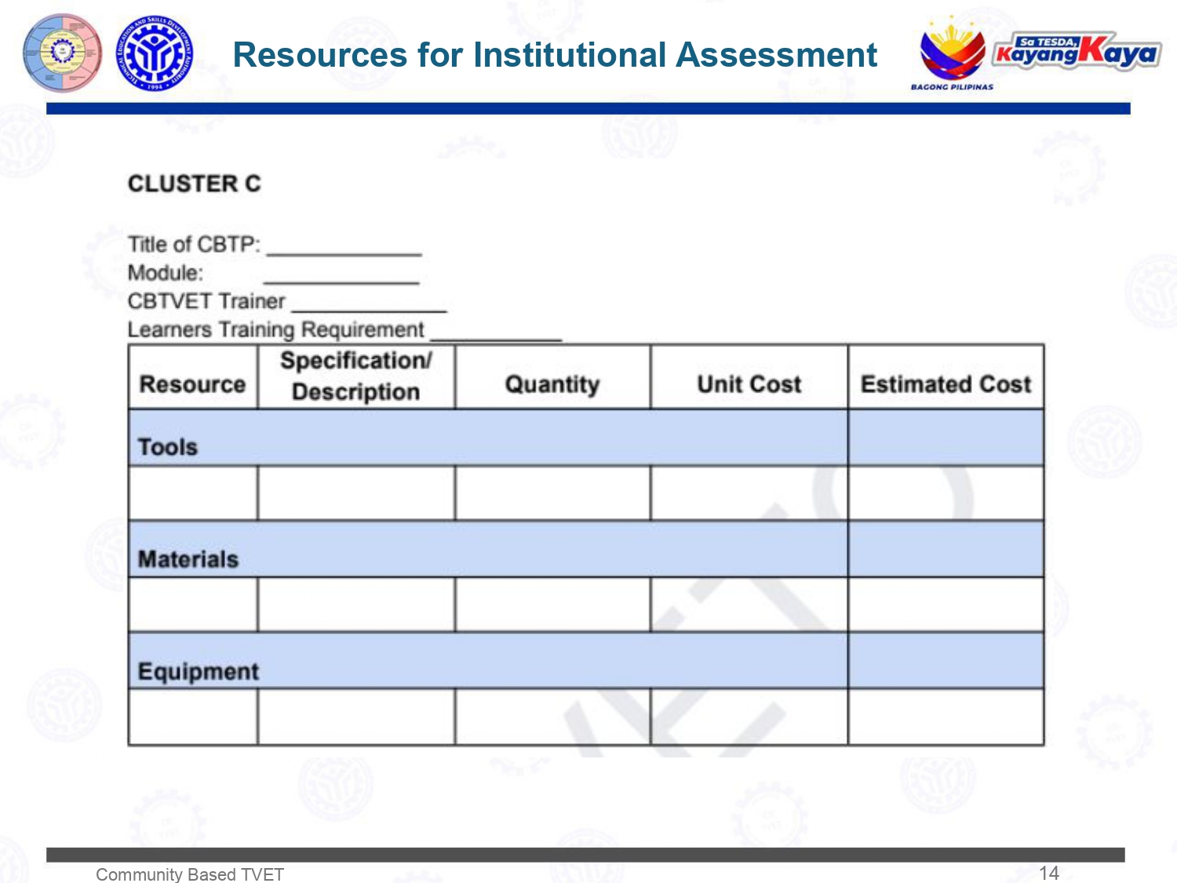Viewport: 1177px width, 883px height.
Task: Select the 'CLUSTER C' heading
Action: [x=194, y=184]
